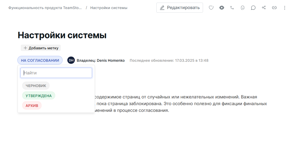The height and width of the screenshot is (156, 292).
Task: Open comments via the speech bubble icon
Action: [253, 8]
